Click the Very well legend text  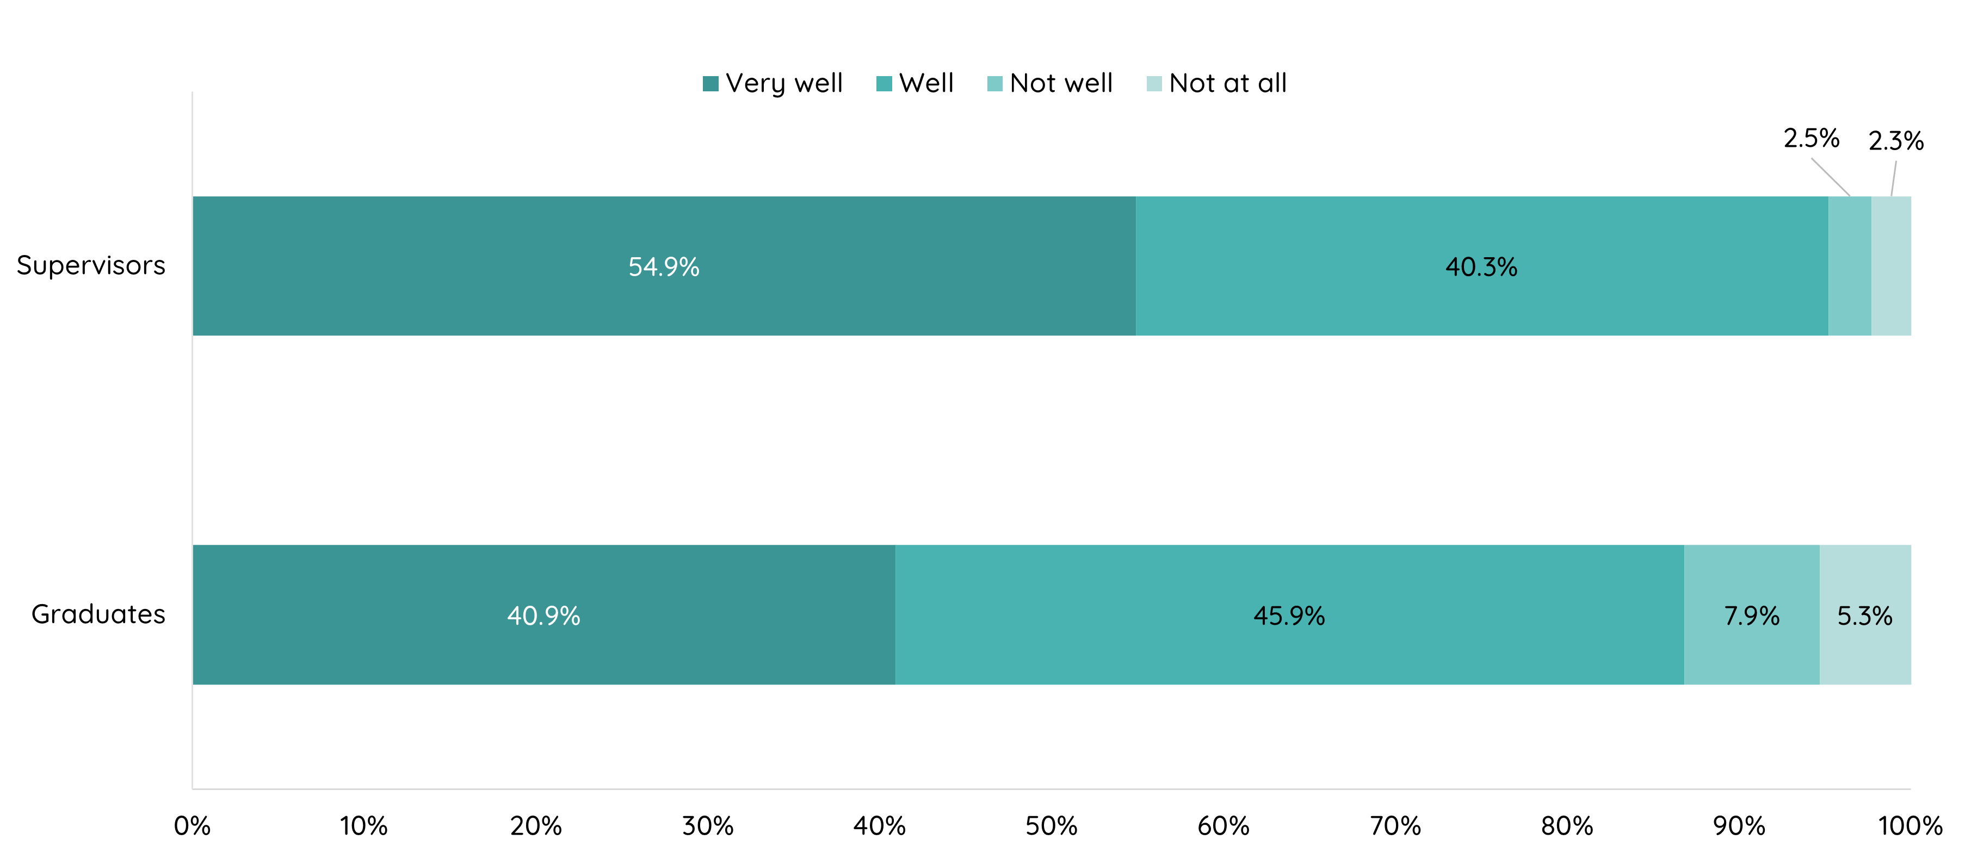tap(783, 83)
